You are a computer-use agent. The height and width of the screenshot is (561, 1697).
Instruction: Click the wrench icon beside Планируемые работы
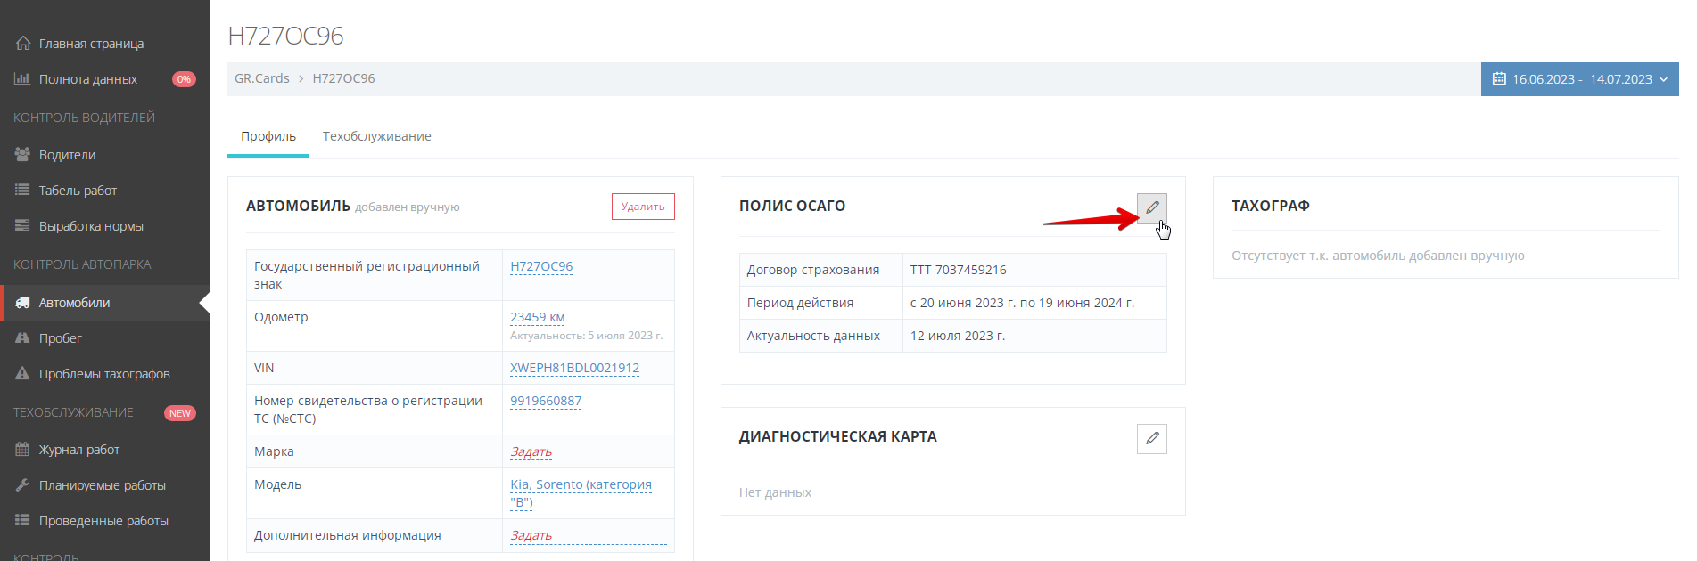[x=22, y=485]
